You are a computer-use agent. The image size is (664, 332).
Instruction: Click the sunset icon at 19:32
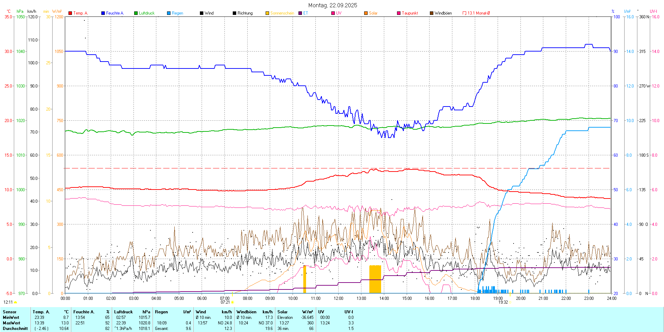coord(510,302)
